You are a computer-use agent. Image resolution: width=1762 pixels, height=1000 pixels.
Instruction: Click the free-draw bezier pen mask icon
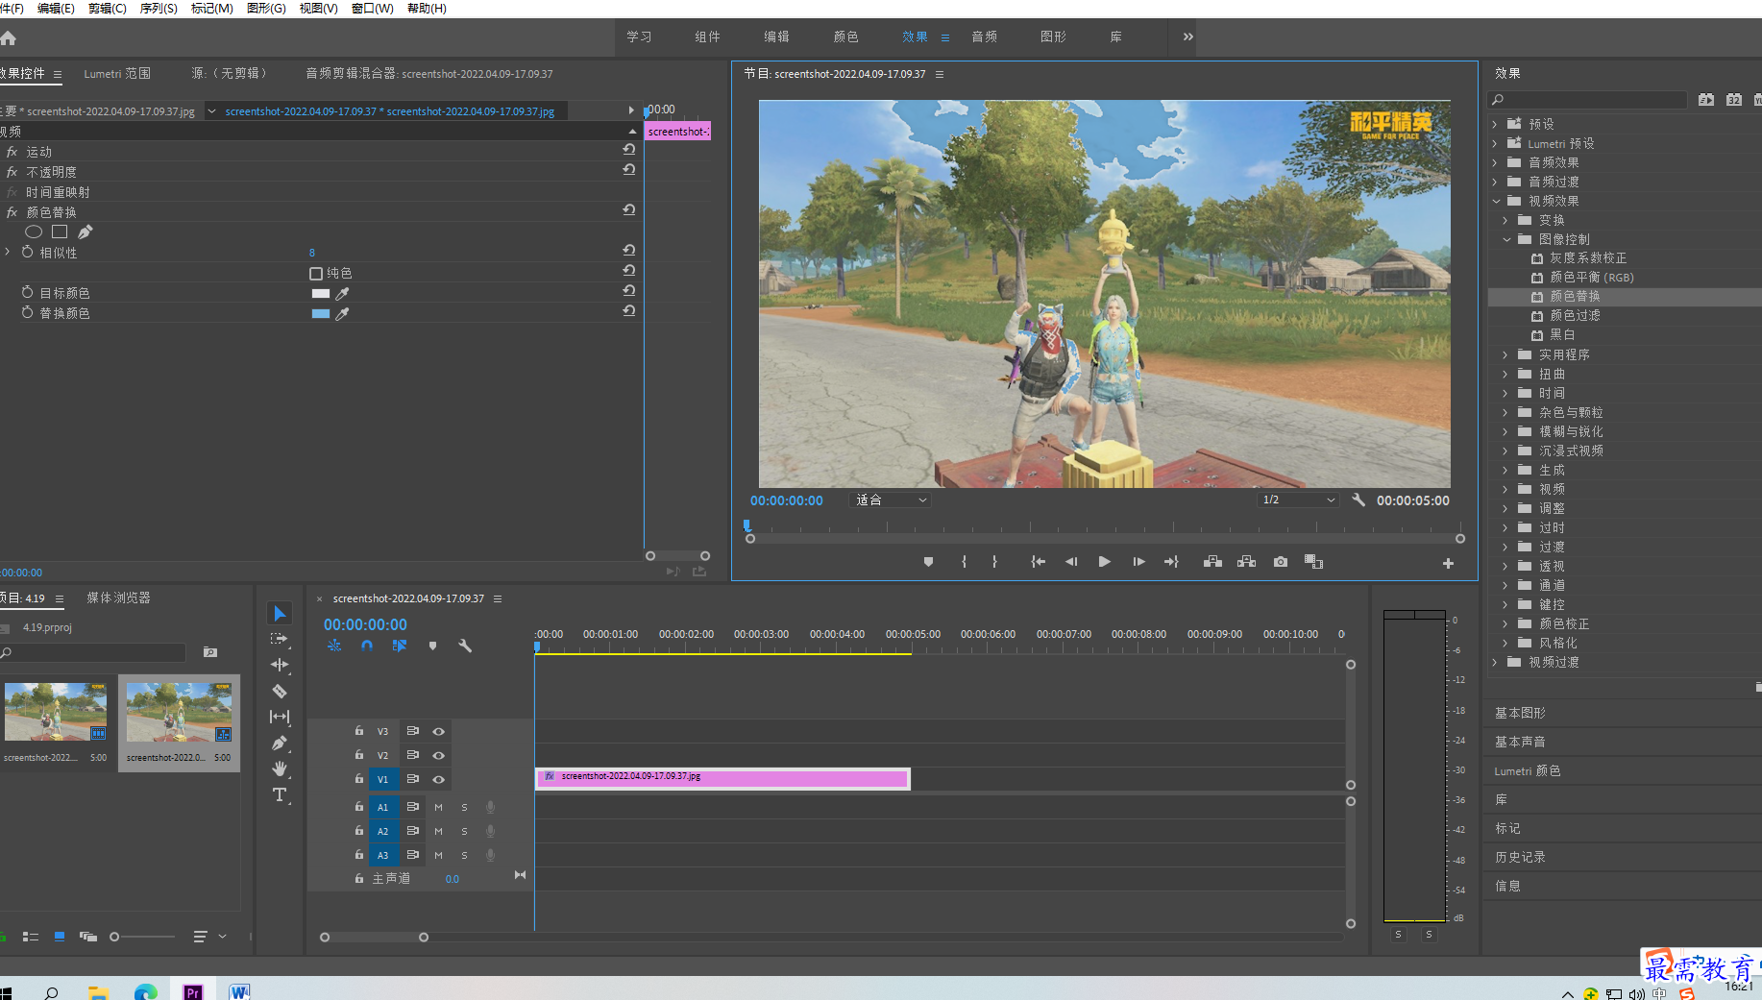point(86,232)
